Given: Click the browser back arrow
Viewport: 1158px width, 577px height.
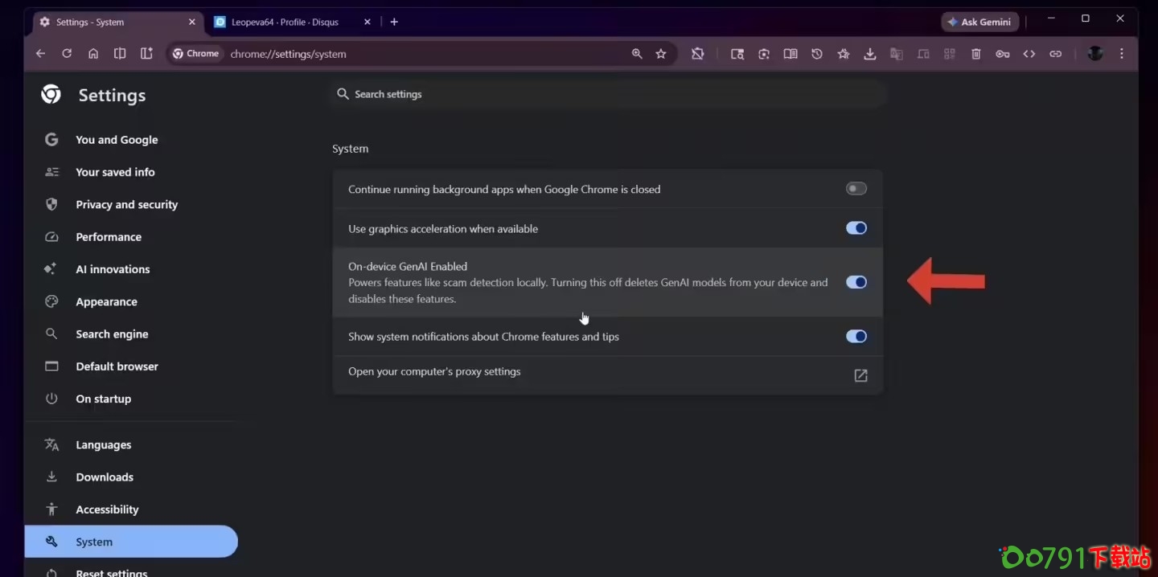Looking at the screenshot, I should [x=40, y=54].
